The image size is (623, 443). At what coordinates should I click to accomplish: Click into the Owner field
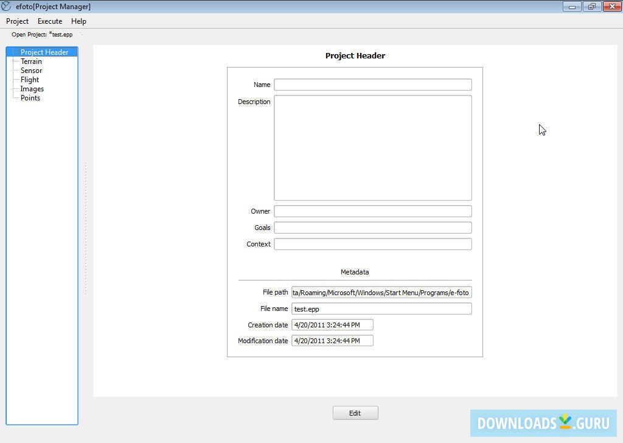373,211
